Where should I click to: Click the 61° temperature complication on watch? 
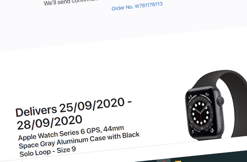(207, 94)
